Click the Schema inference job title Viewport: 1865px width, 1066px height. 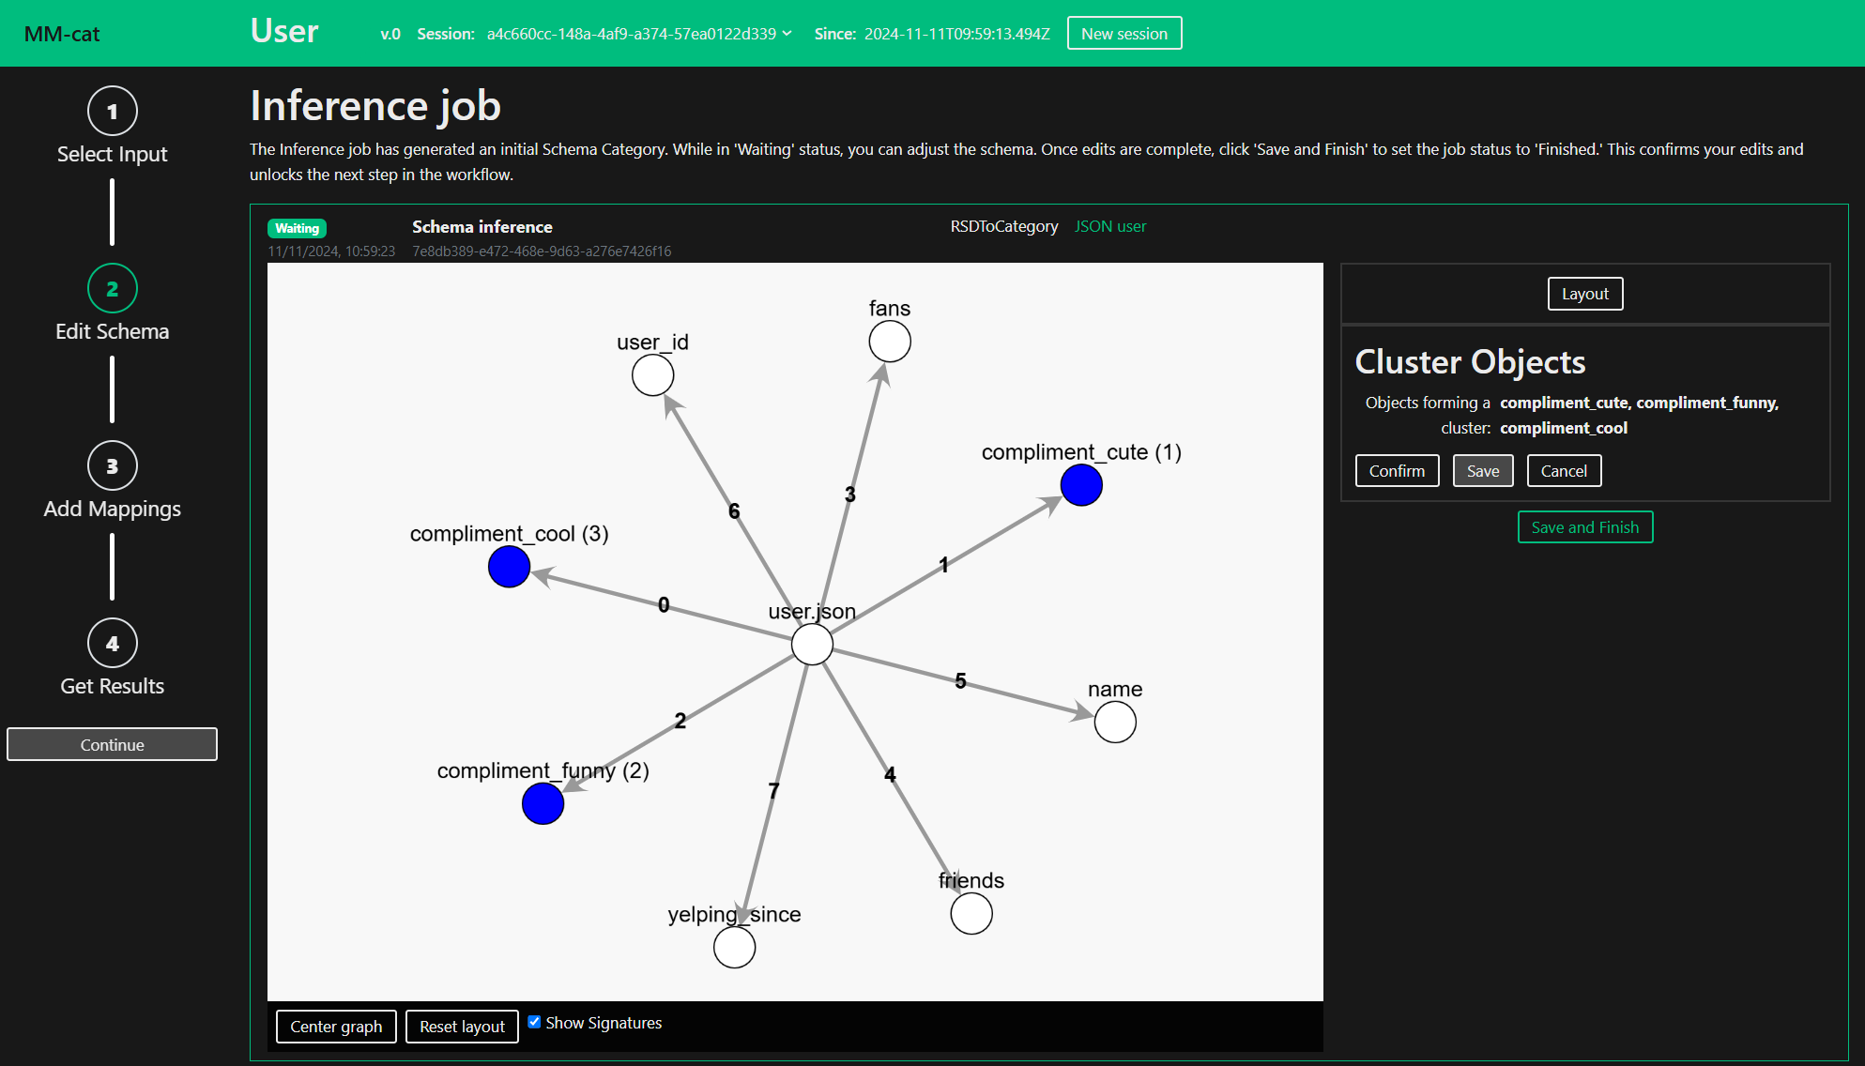pyautogui.click(x=482, y=227)
